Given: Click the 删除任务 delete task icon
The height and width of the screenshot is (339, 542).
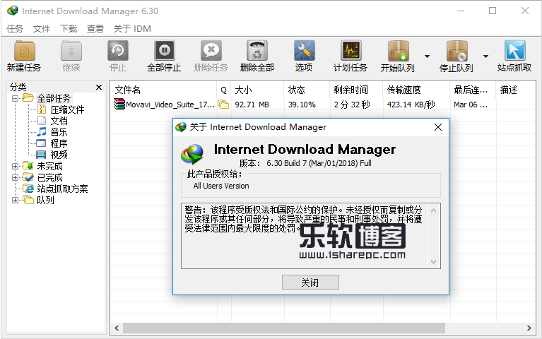Looking at the screenshot, I should click(x=211, y=51).
